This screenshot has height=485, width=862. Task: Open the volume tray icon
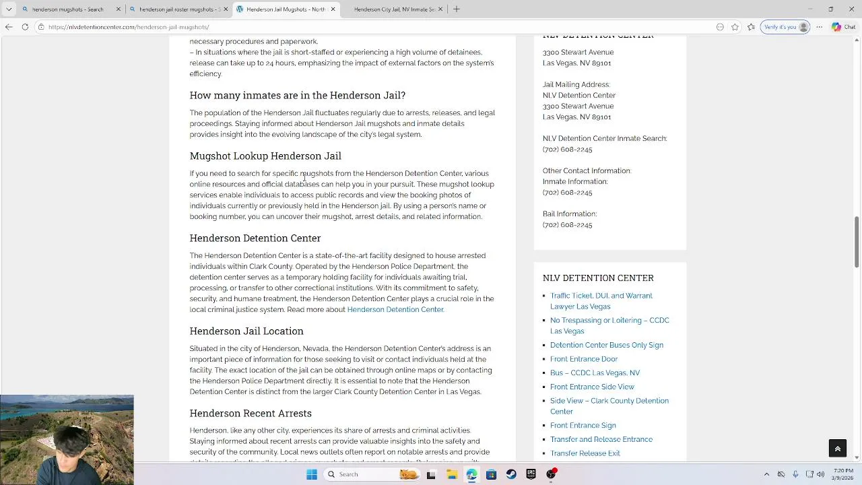pos(820,474)
